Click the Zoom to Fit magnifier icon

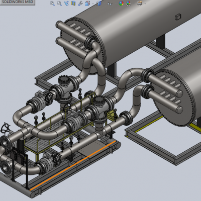(52, 4)
